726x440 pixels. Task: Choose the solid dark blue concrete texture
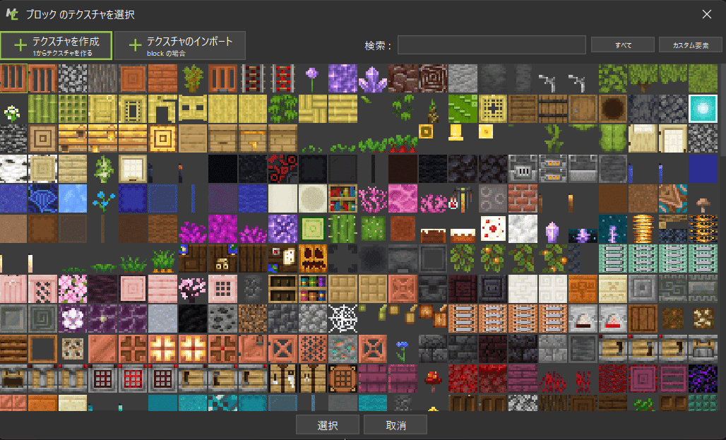pos(703,168)
